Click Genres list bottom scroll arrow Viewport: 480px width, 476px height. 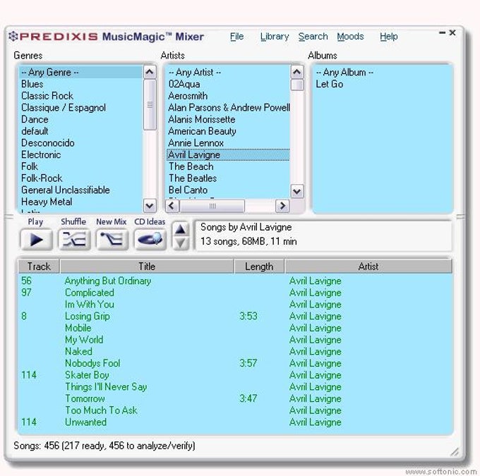pyautogui.click(x=150, y=206)
